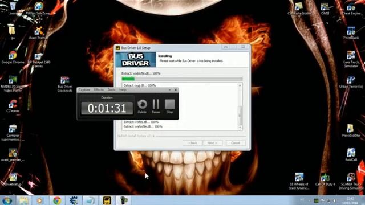Open the Camtasia Studio desktop shortcut
365x205 pixels.
coord(299,9)
